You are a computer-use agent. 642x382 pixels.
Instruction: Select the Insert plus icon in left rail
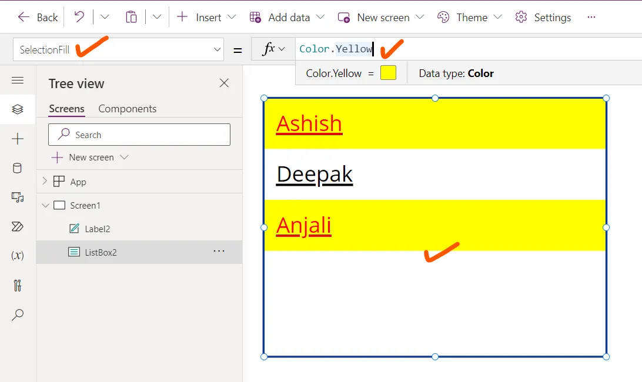[x=19, y=139]
